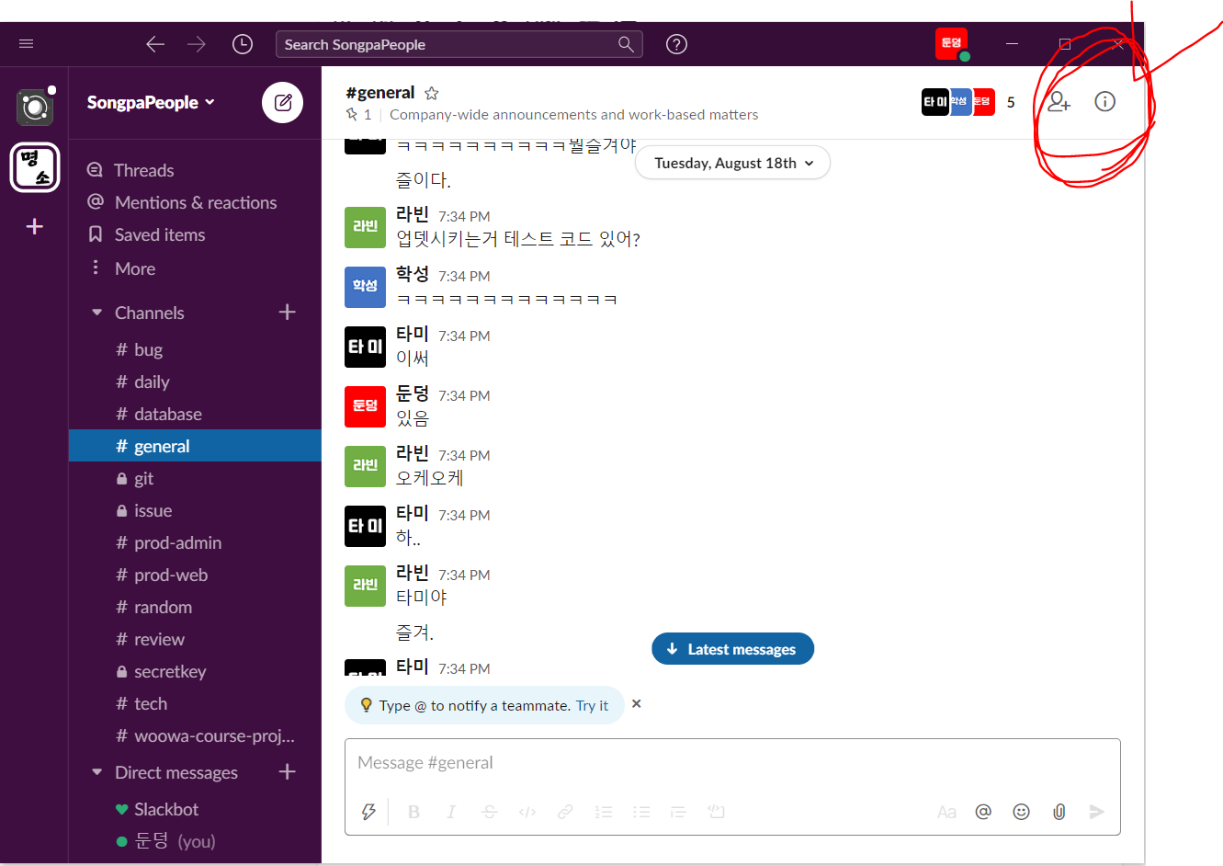Screen dimensions: 1223x866
Task: Click the Try it link
Action: (x=592, y=706)
